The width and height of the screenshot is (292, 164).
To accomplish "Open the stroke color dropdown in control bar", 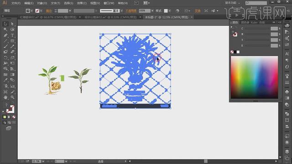I will coord(41,11).
